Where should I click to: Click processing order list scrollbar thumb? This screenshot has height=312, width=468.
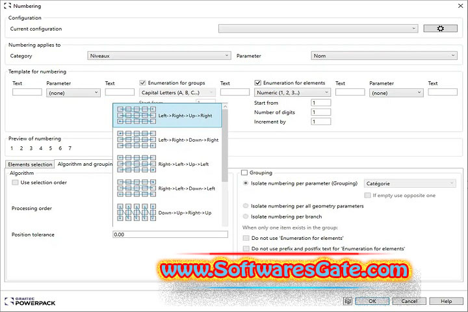point(225,146)
